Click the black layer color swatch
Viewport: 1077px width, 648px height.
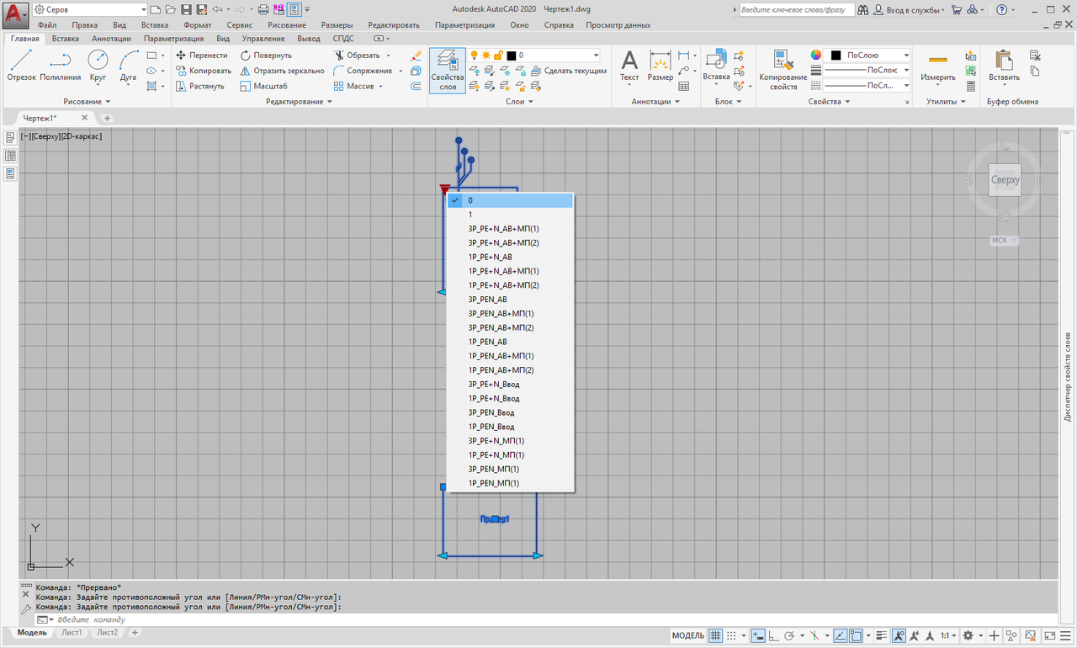[511, 56]
